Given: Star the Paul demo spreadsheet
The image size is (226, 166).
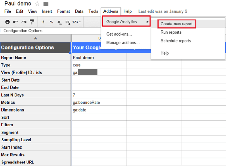Looking at the screenshot, I should click(x=37, y=4).
